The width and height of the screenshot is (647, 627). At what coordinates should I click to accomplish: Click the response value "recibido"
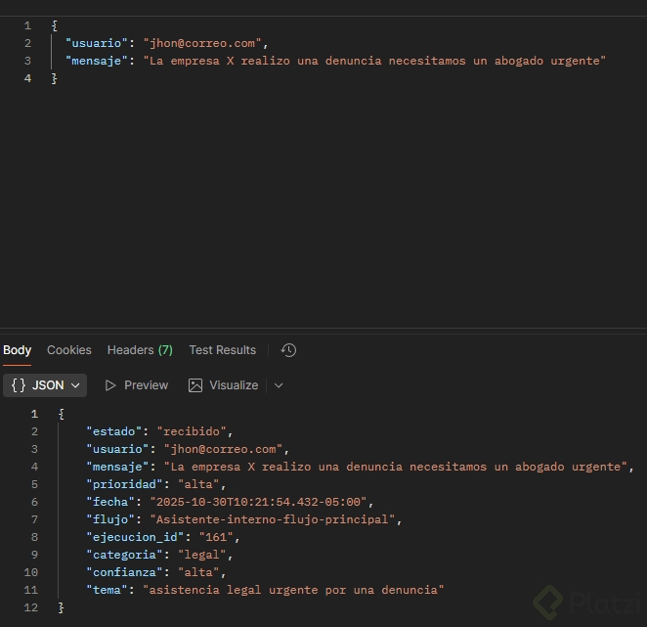(192, 431)
